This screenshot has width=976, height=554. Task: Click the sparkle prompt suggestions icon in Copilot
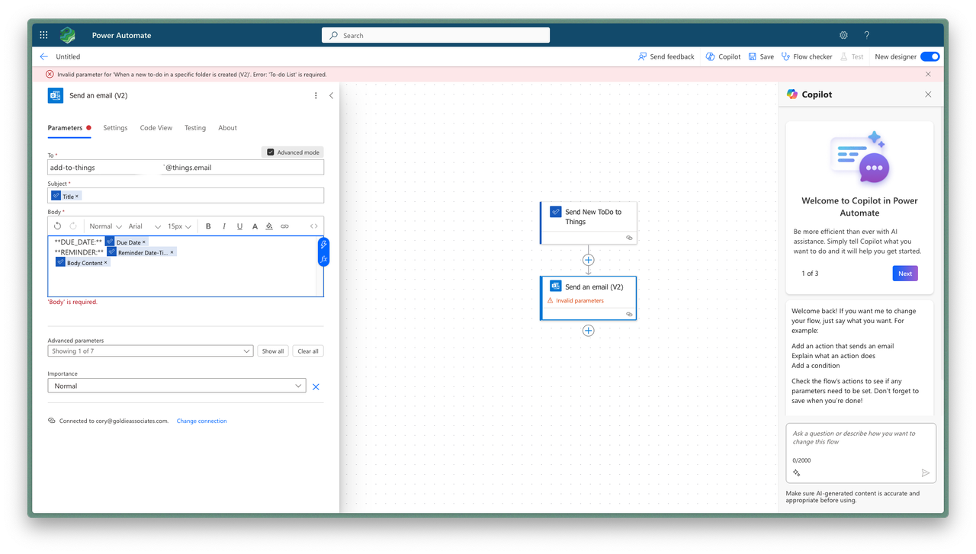point(797,473)
